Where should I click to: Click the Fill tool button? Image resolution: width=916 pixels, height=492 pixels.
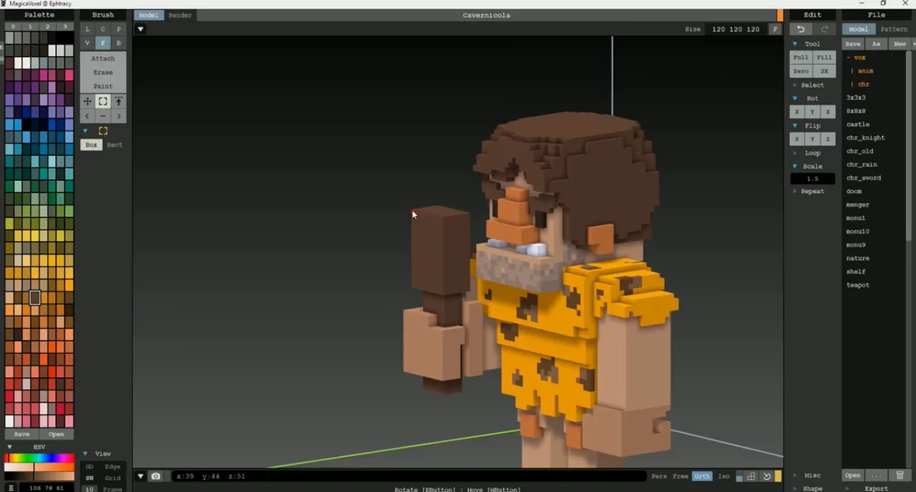click(x=824, y=57)
